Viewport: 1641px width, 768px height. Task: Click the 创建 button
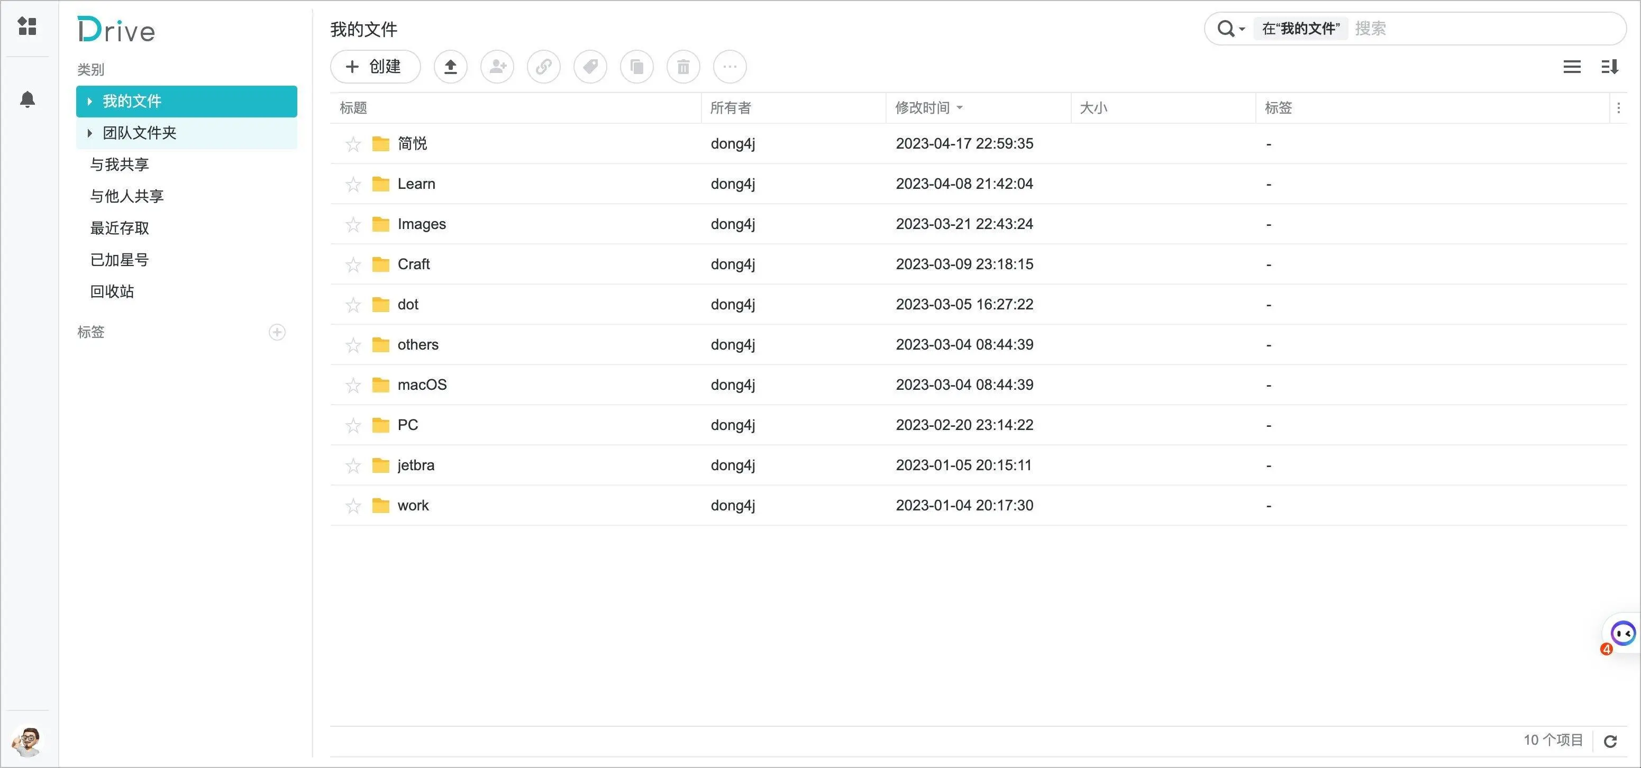[x=375, y=67]
